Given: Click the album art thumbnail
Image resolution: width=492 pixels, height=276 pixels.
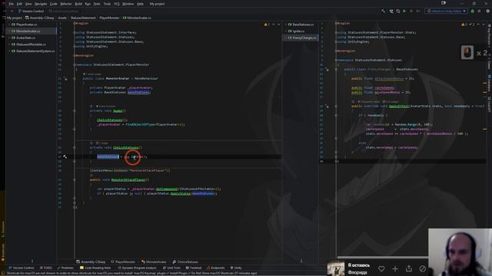Looking at the screenshot, I should pyautogui.click(x=336, y=268).
